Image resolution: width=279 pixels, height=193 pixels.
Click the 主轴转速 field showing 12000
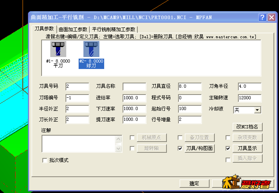249,98
